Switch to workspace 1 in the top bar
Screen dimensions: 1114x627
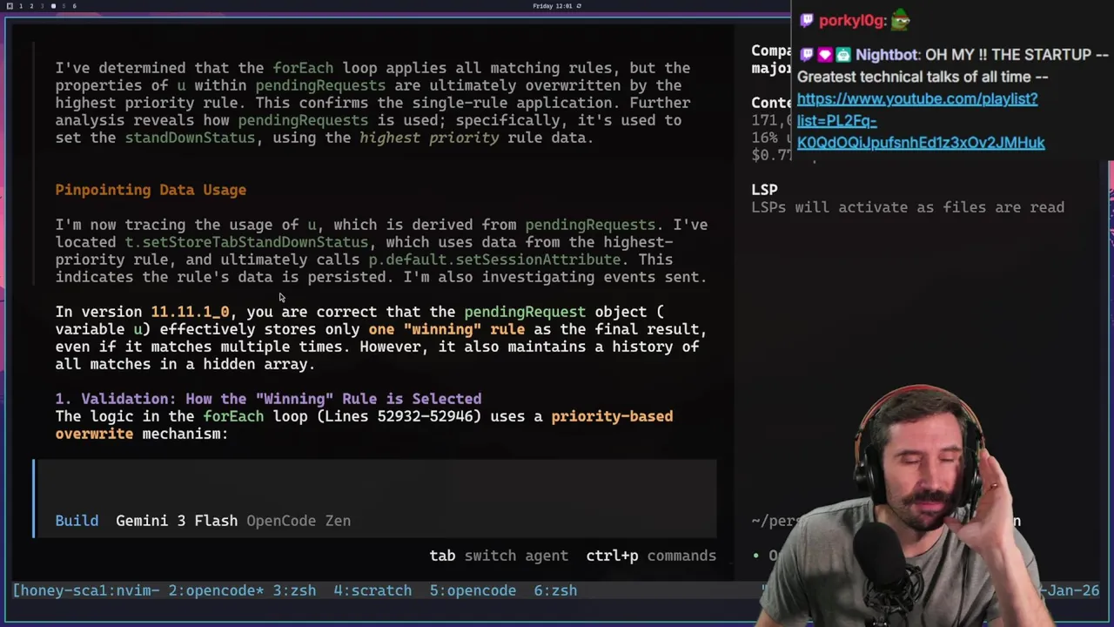pos(21,6)
